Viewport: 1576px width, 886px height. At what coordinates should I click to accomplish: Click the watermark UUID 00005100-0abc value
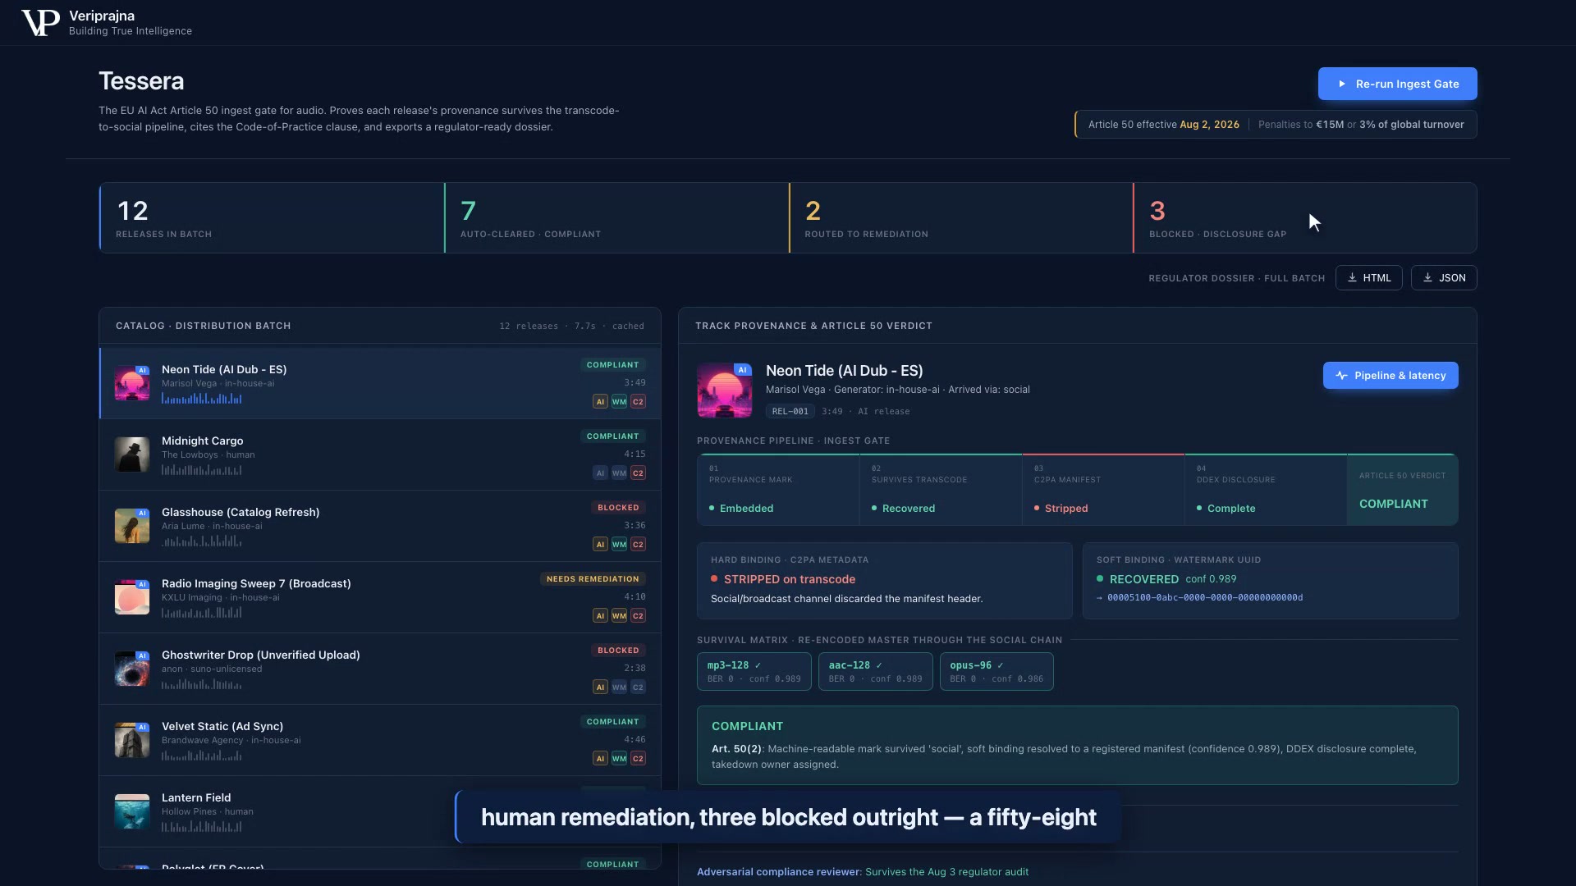pos(1204,597)
